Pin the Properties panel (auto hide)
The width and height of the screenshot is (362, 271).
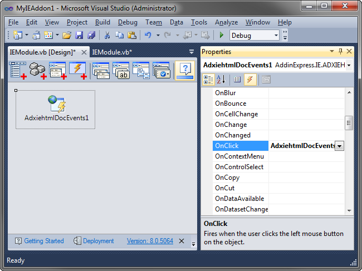click(340, 51)
